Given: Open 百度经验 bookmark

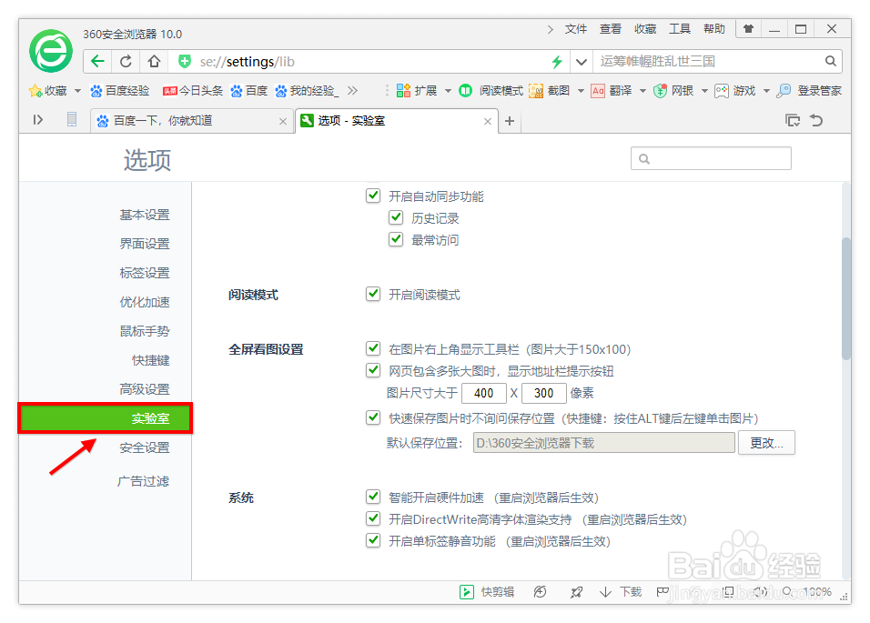Looking at the screenshot, I should pos(120,91).
